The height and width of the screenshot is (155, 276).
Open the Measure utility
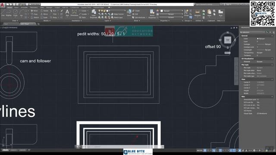pyautogui.click(x=198, y=13)
